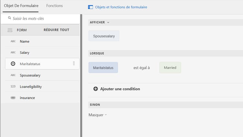Collapse all with RÉDUIRE TOUT

pyautogui.click(x=56, y=30)
